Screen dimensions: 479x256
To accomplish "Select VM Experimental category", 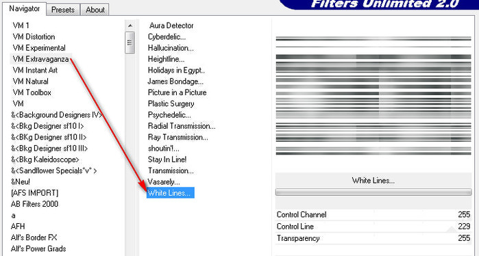I will click(39, 48).
